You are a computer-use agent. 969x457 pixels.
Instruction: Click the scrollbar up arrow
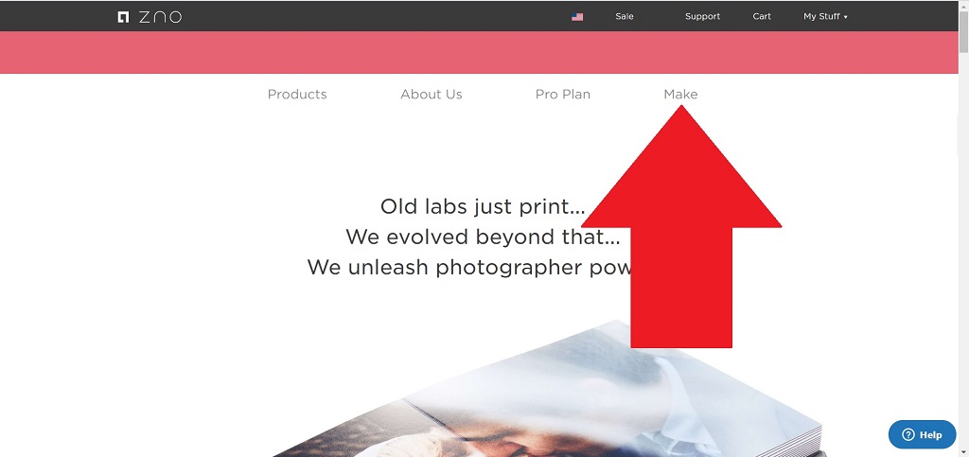pyautogui.click(x=963, y=5)
